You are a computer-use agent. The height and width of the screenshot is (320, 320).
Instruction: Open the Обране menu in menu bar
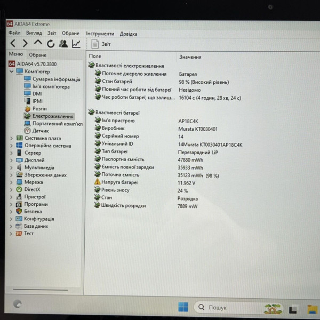pos(70,33)
